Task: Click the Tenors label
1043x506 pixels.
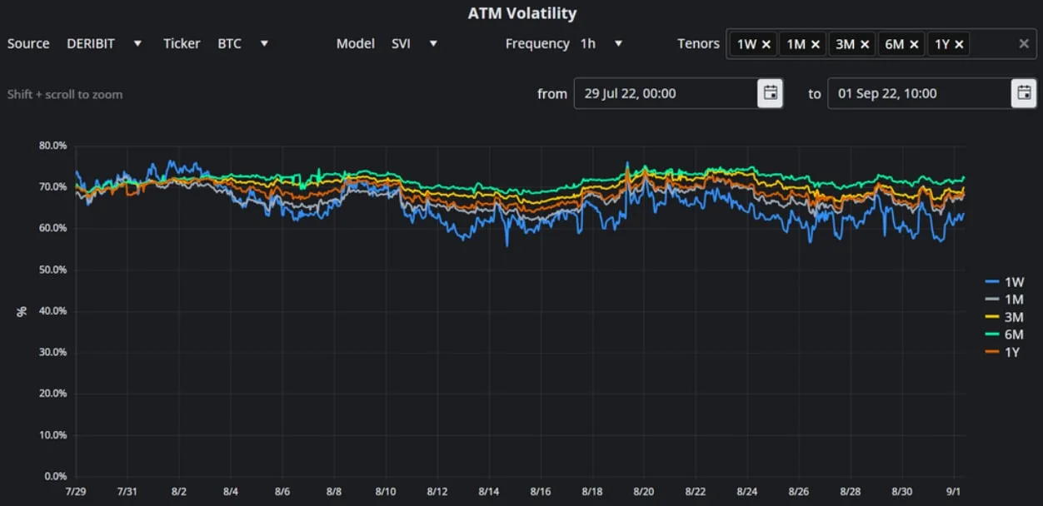Action: tap(698, 43)
